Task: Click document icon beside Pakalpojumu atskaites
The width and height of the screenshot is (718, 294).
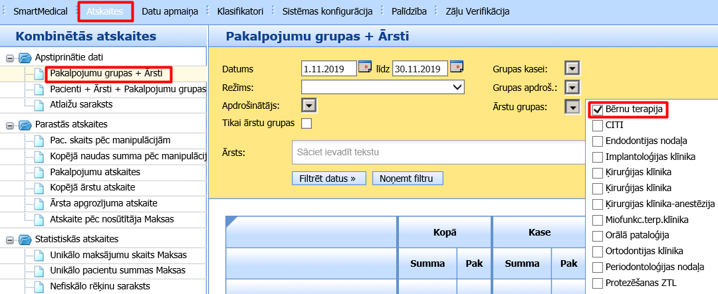Action: pyautogui.click(x=39, y=172)
